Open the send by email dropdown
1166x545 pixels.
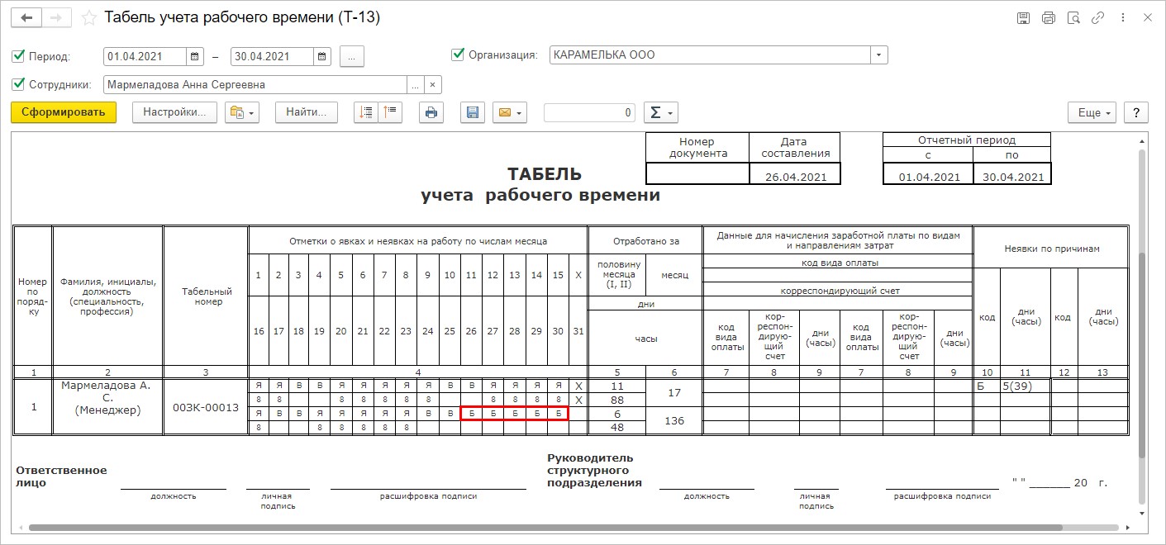509,112
